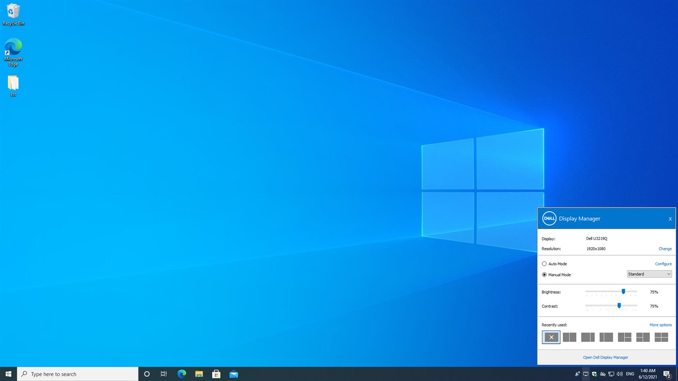Screen dimensions: 678x381
Task: Select the Manual Mode radio button
Action: click(544, 274)
